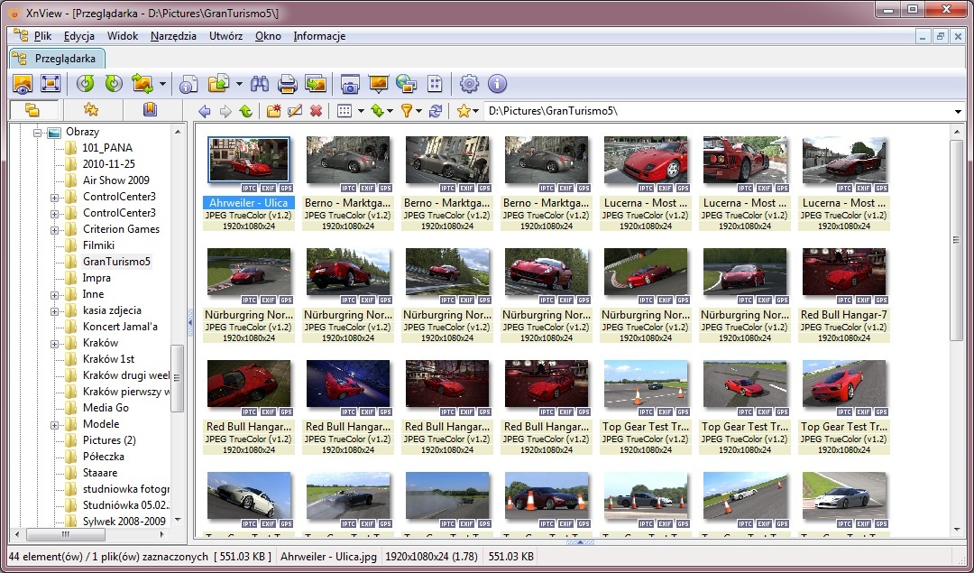This screenshot has height=573, width=974.
Task: Rotate image clockwise
Action: pos(114,83)
